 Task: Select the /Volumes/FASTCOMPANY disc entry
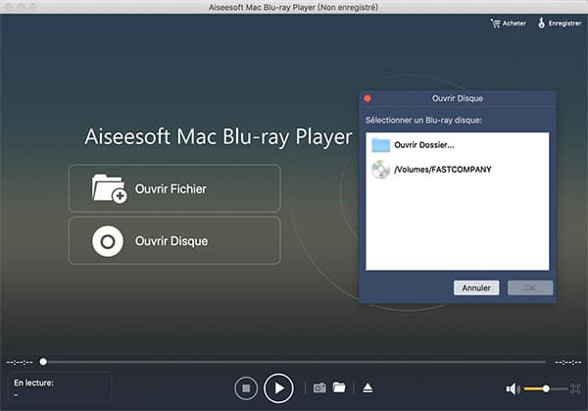click(457, 170)
